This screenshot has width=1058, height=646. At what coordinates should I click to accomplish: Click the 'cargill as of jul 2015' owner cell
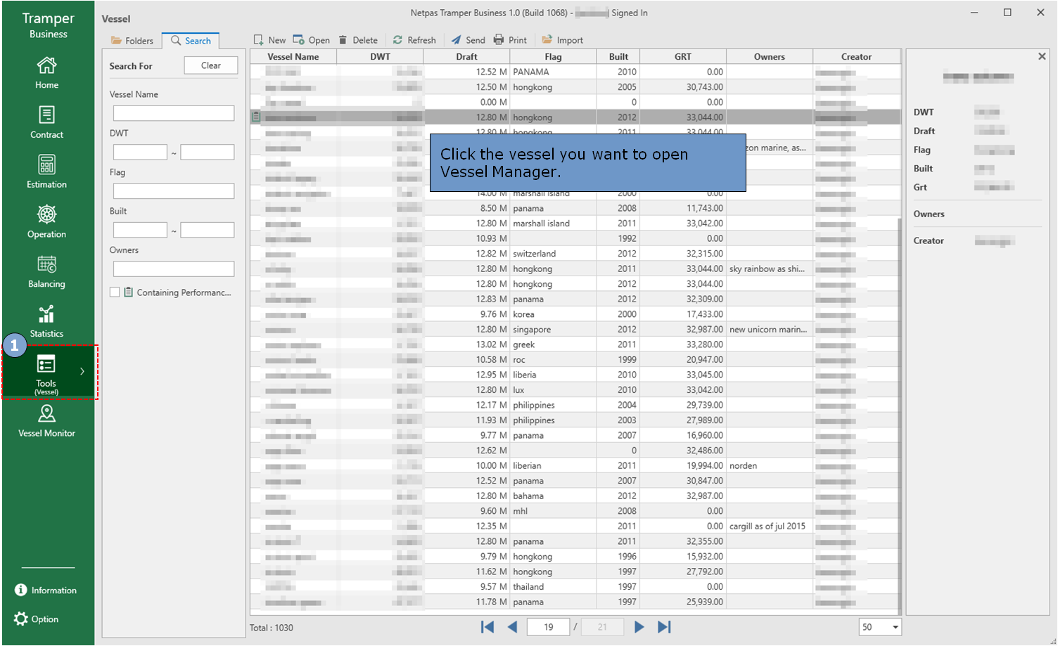click(770, 526)
